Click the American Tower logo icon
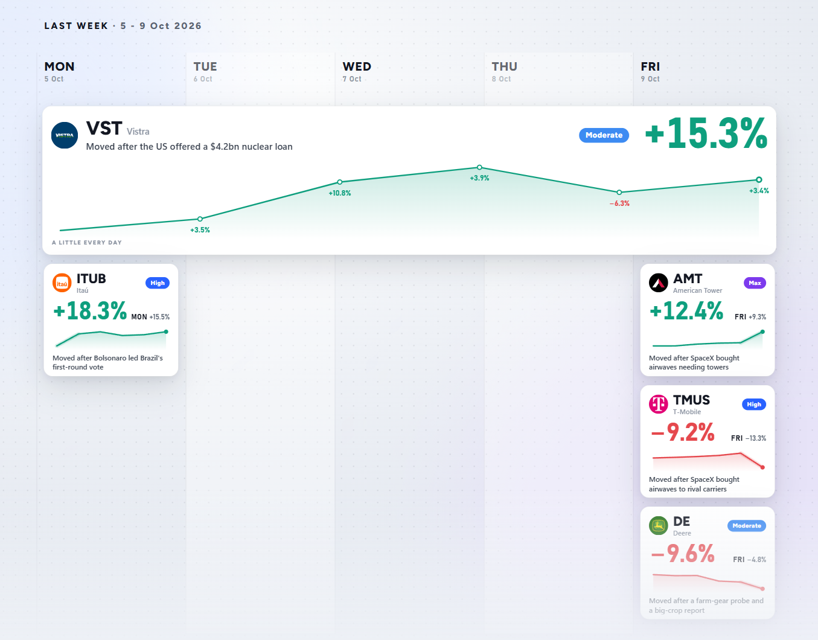 659,283
